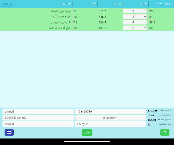Submit order with green طلب button
Viewport: 174px width, 145px height.
(87, 132)
